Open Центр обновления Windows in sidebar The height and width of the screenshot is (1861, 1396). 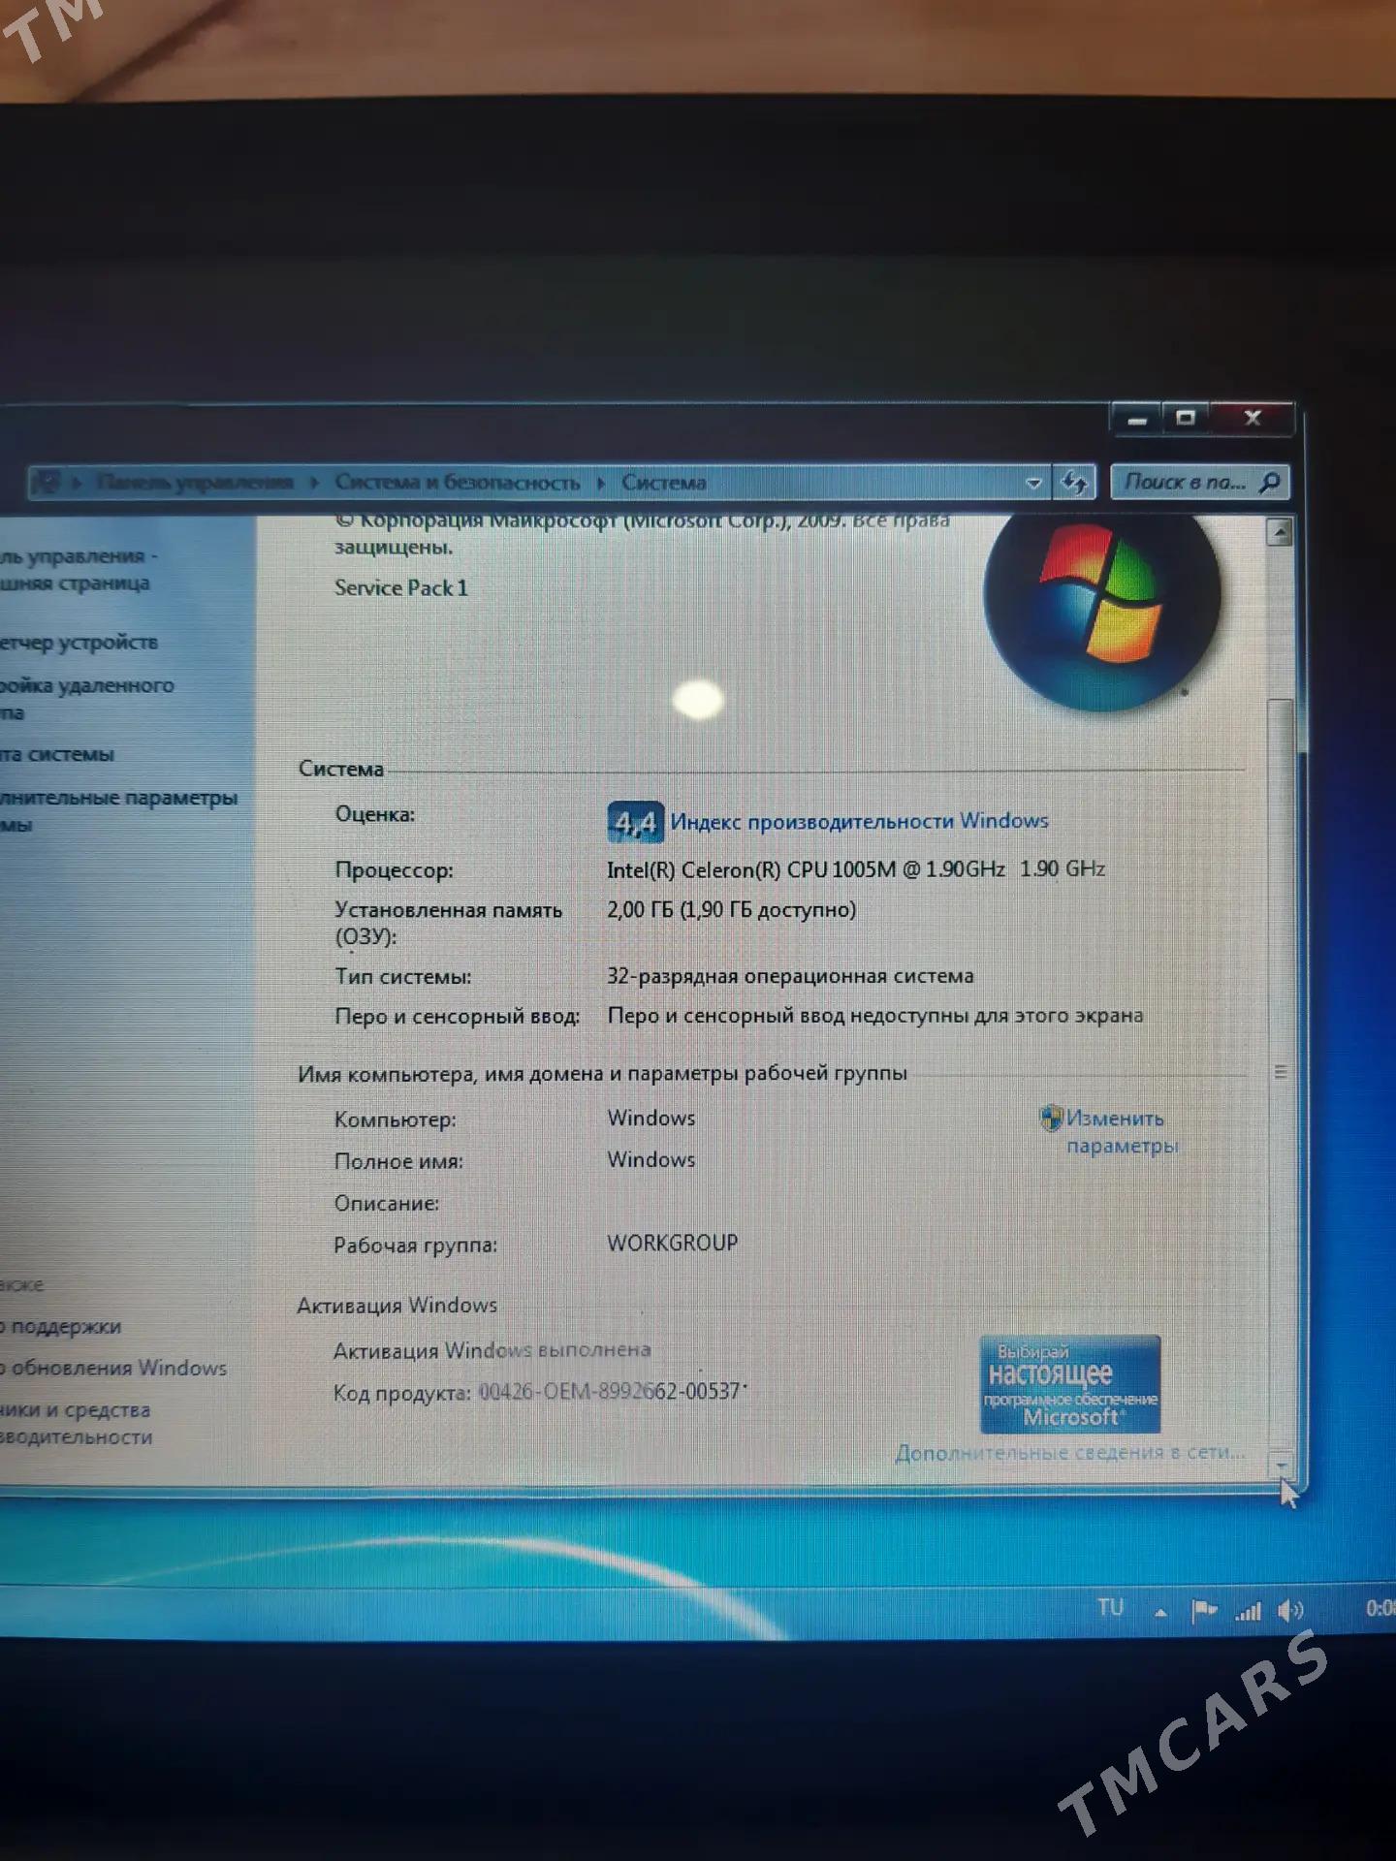coord(116,1368)
